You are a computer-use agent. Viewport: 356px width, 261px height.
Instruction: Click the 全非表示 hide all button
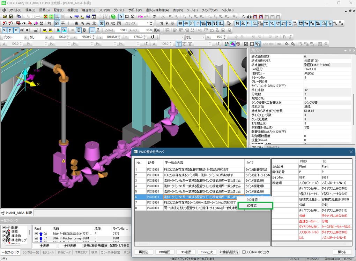point(70,246)
